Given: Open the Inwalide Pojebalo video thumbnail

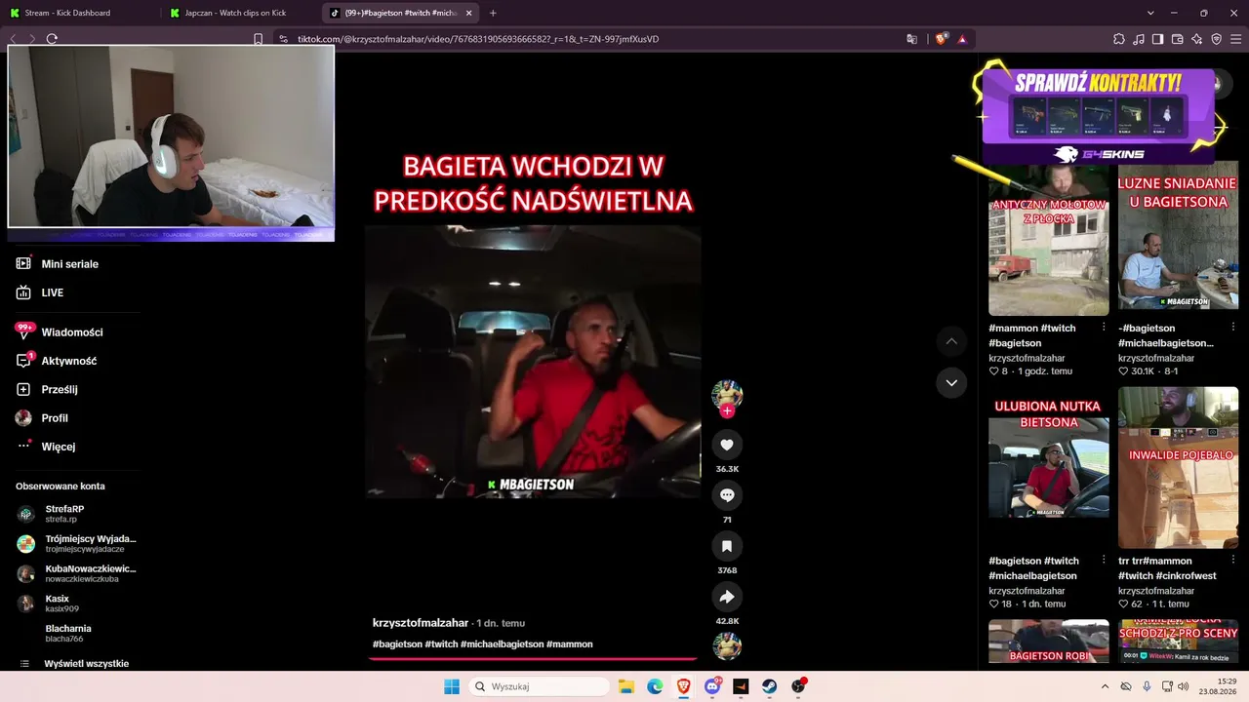Looking at the screenshot, I should [x=1178, y=468].
